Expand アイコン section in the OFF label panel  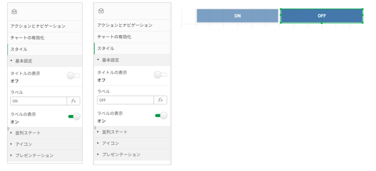[110, 143]
